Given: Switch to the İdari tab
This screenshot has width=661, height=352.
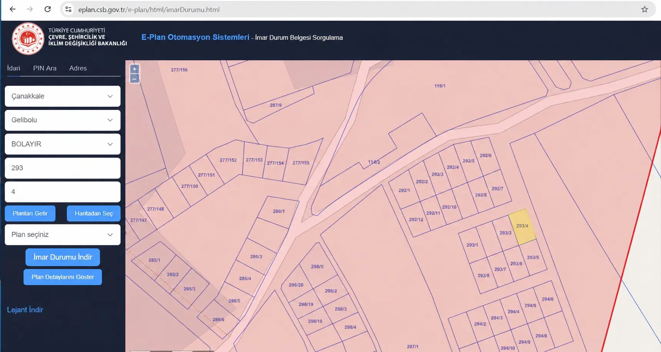Looking at the screenshot, I should [x=13, y=68].
